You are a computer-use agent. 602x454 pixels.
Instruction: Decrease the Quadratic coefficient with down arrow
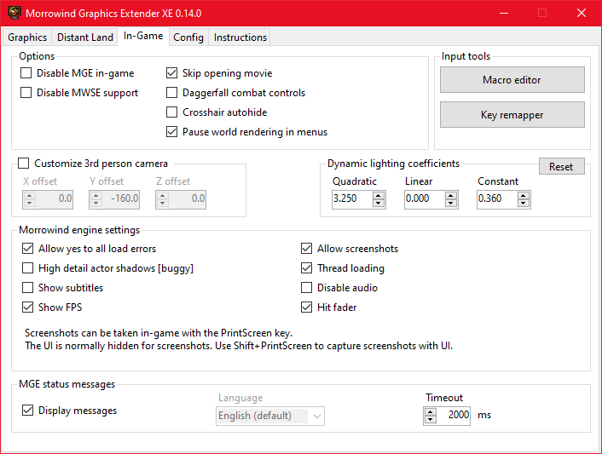pyautogui.click(x=379, y=204)
